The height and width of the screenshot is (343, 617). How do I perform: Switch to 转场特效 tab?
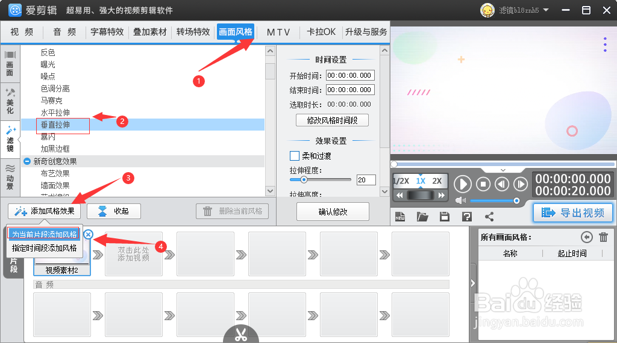pos(193,32)
